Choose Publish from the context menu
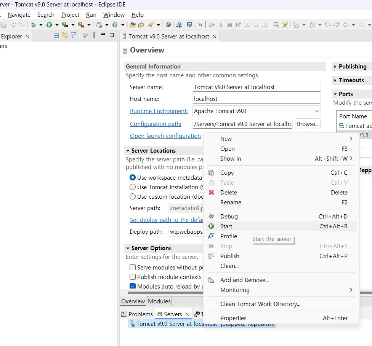Screen dimensions: 372x346 click(x=282, y=256)
